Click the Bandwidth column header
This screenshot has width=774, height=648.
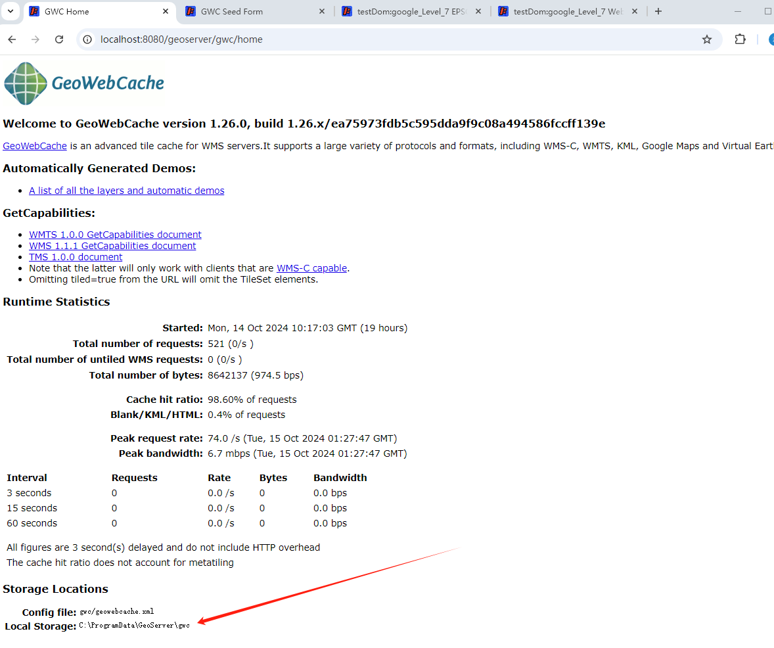(340, 478)
